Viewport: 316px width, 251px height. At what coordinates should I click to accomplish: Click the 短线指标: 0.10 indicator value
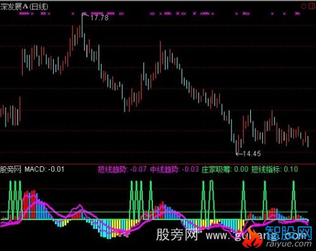point(274,169)
